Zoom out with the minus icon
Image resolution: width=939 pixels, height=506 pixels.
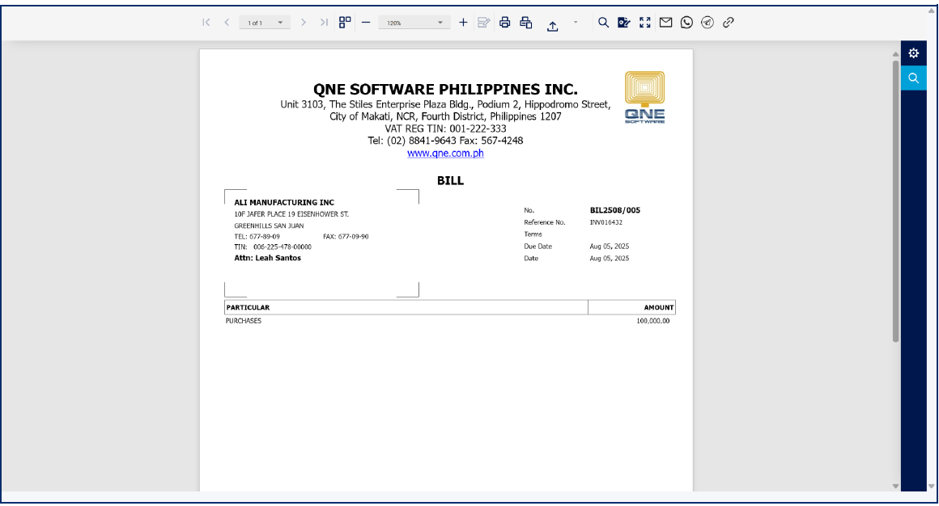click(366, 22)
